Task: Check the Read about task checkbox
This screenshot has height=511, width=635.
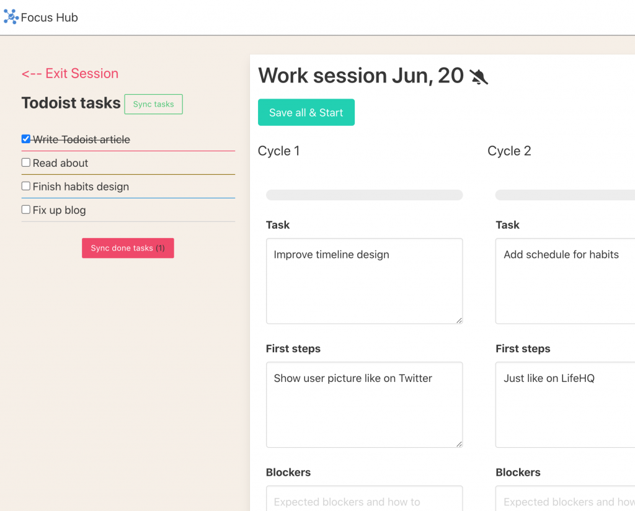Action: click(x=26, y=162)
